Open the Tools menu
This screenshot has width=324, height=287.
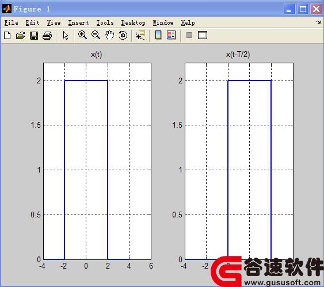105,22
